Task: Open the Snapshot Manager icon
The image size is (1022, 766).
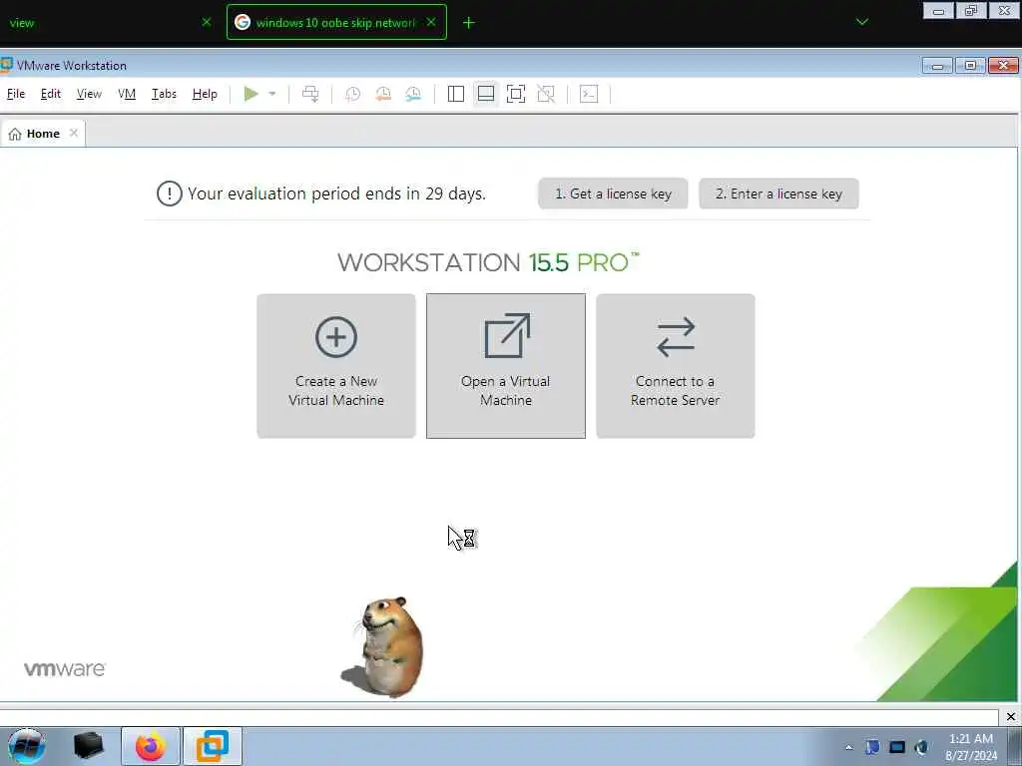Action: [413, 94]
